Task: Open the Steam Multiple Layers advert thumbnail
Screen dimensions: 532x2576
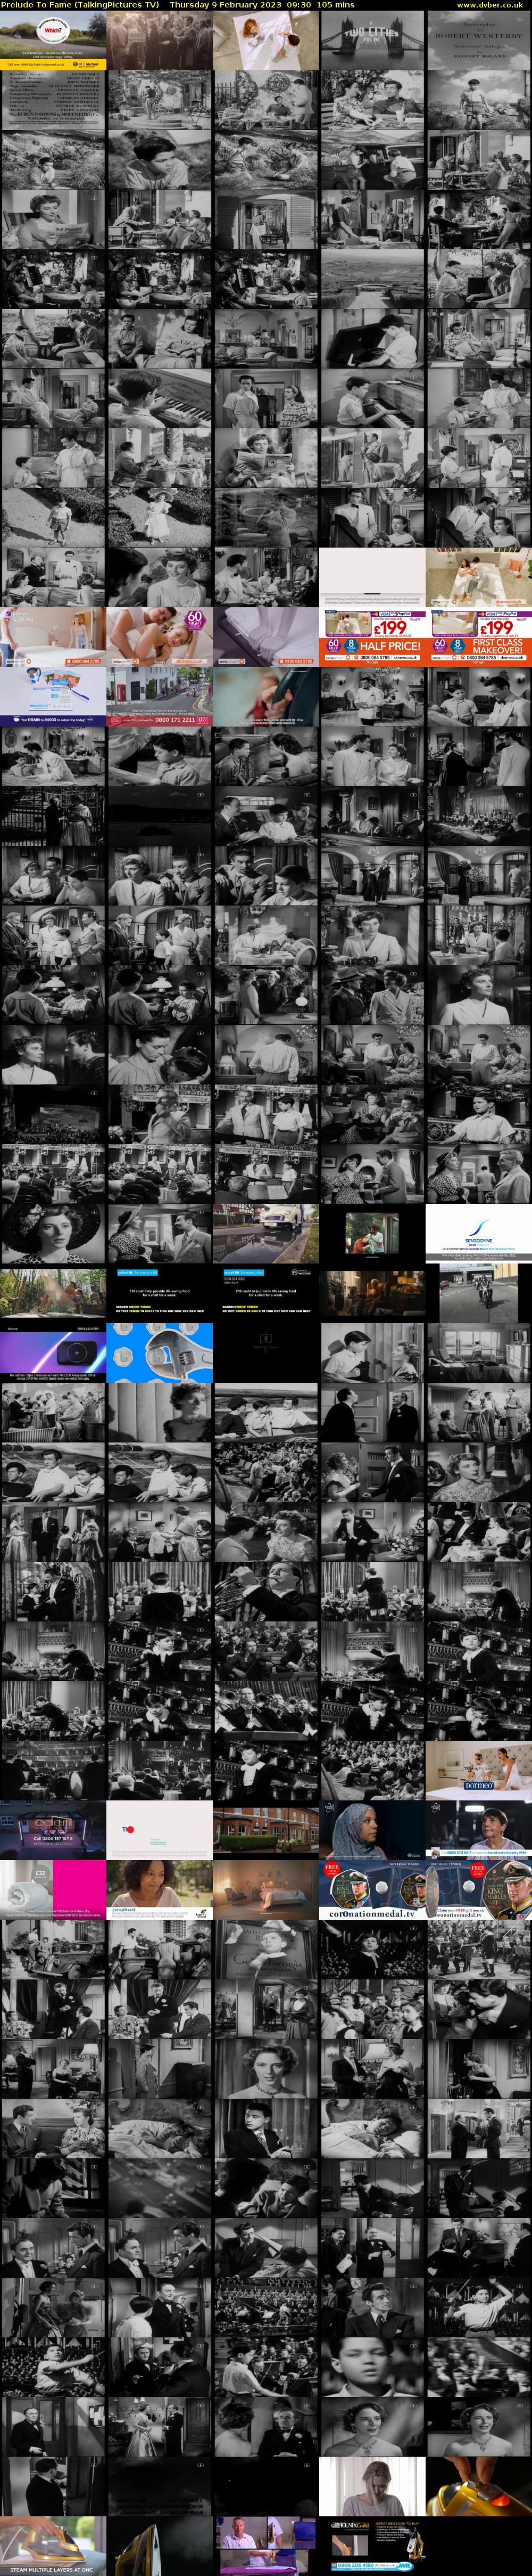Action: point(53,2546)
